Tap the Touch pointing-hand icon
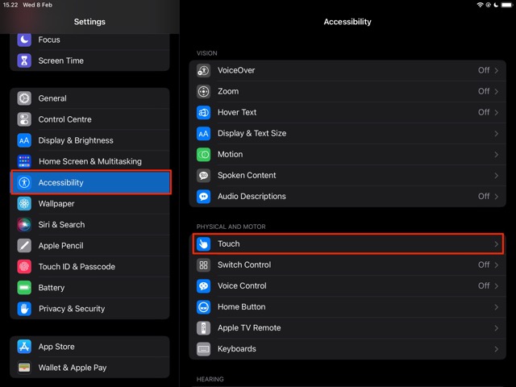This screenshot has height=387, width=516. click(204, 244)
